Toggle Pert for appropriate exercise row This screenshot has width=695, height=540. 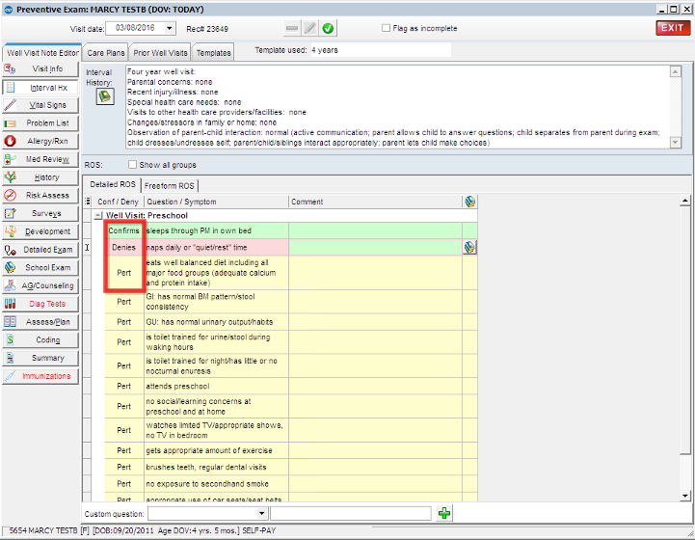(124, 450)
